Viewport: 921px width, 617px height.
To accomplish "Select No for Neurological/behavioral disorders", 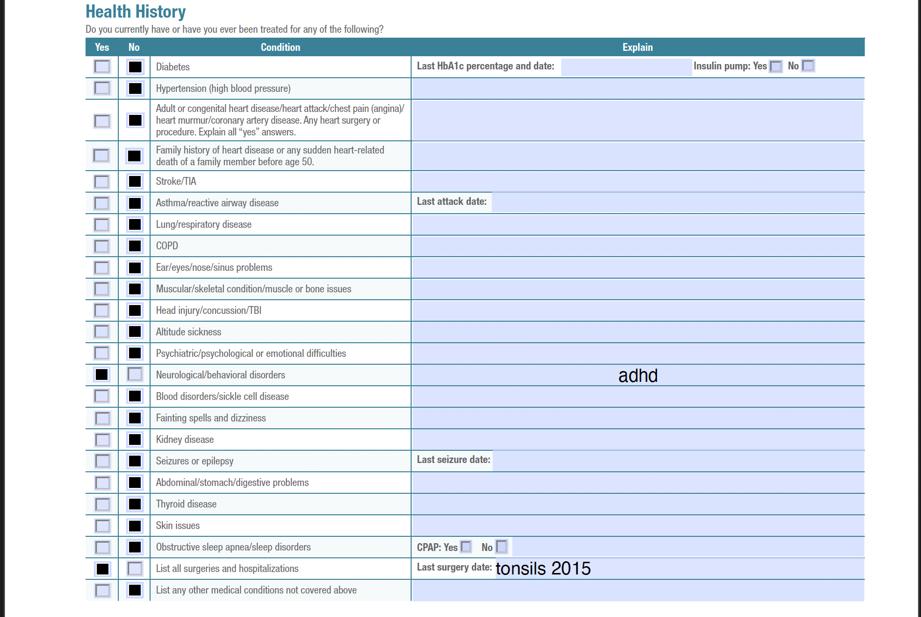I will pos(134,375).
